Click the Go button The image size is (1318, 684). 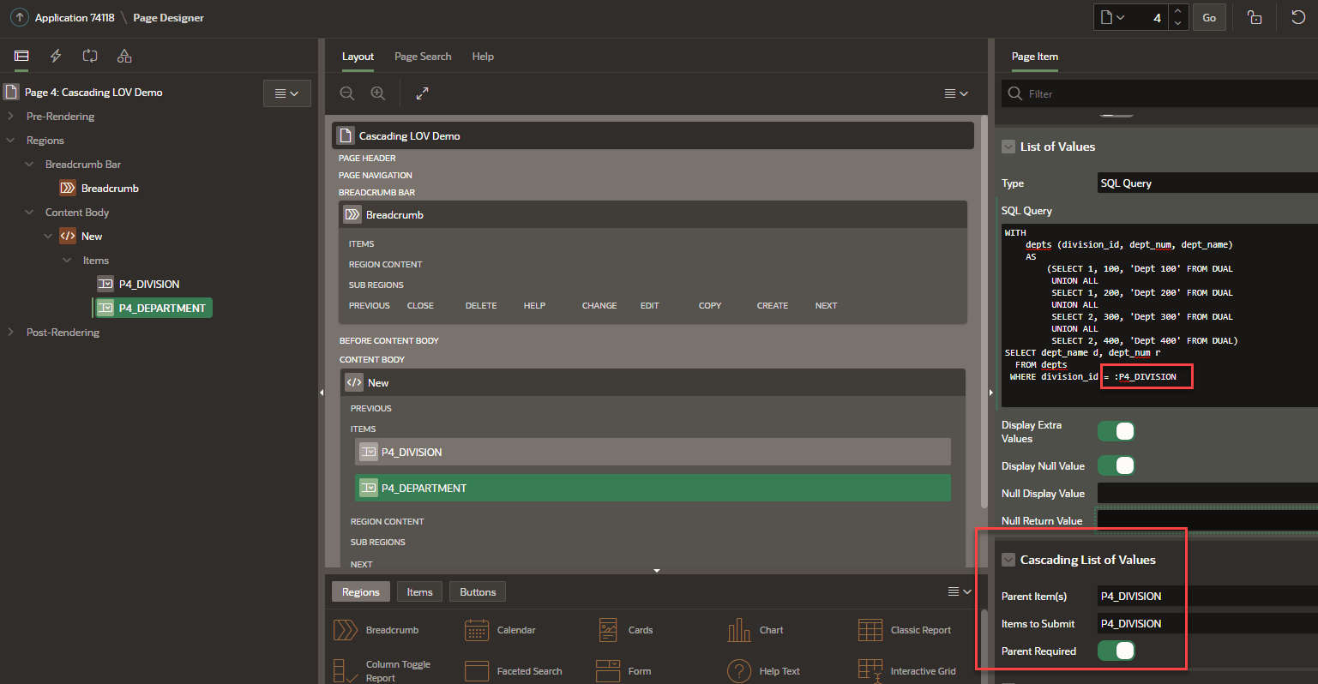click(x=1209, y=17)
